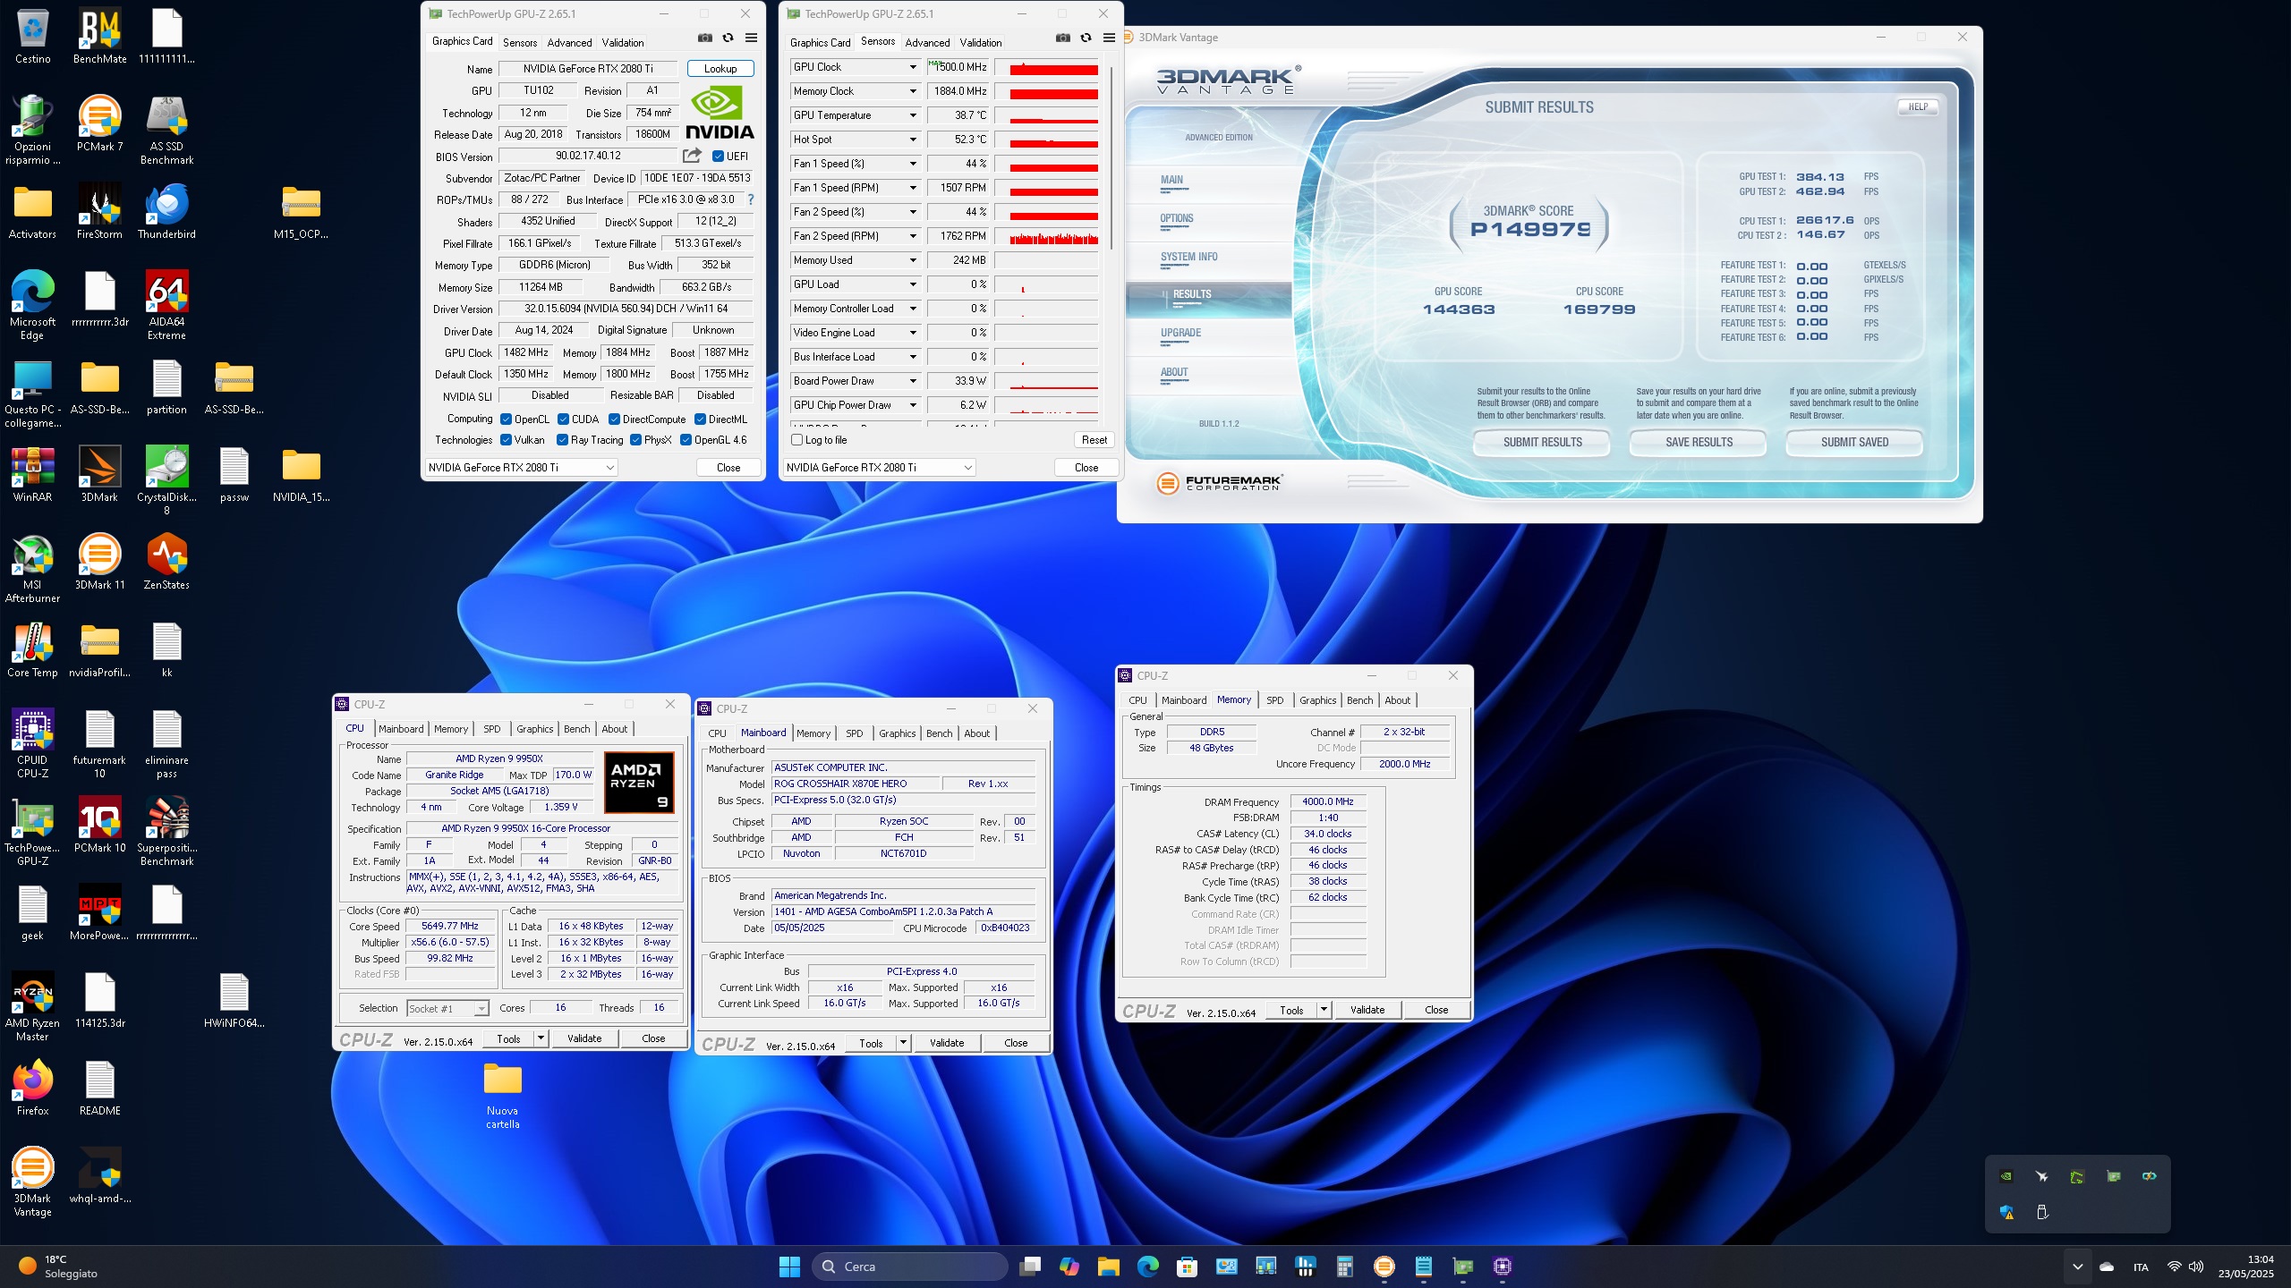Open the 3DMark 11 desktop icon

point(99,563)
